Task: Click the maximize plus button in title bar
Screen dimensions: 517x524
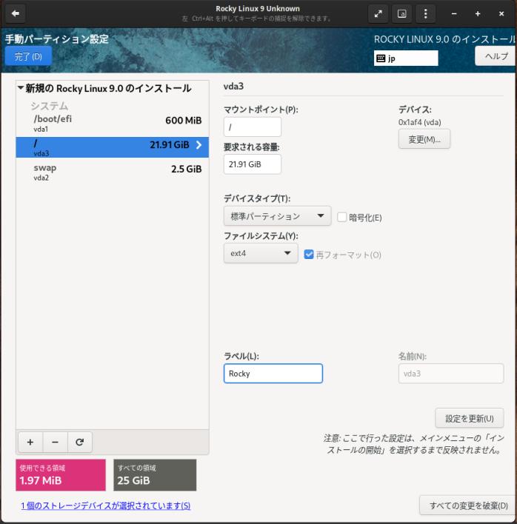Action: pyautogui.click(x=478, y=14)
